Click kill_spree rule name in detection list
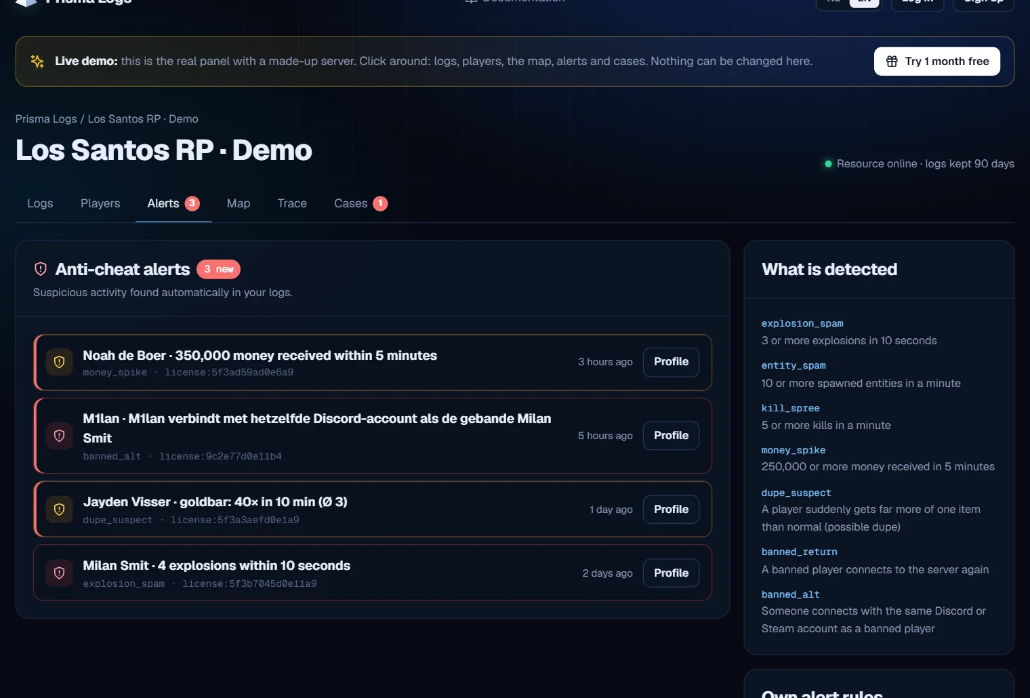This screenshot has width=1030, height=698. click(790, 409)
